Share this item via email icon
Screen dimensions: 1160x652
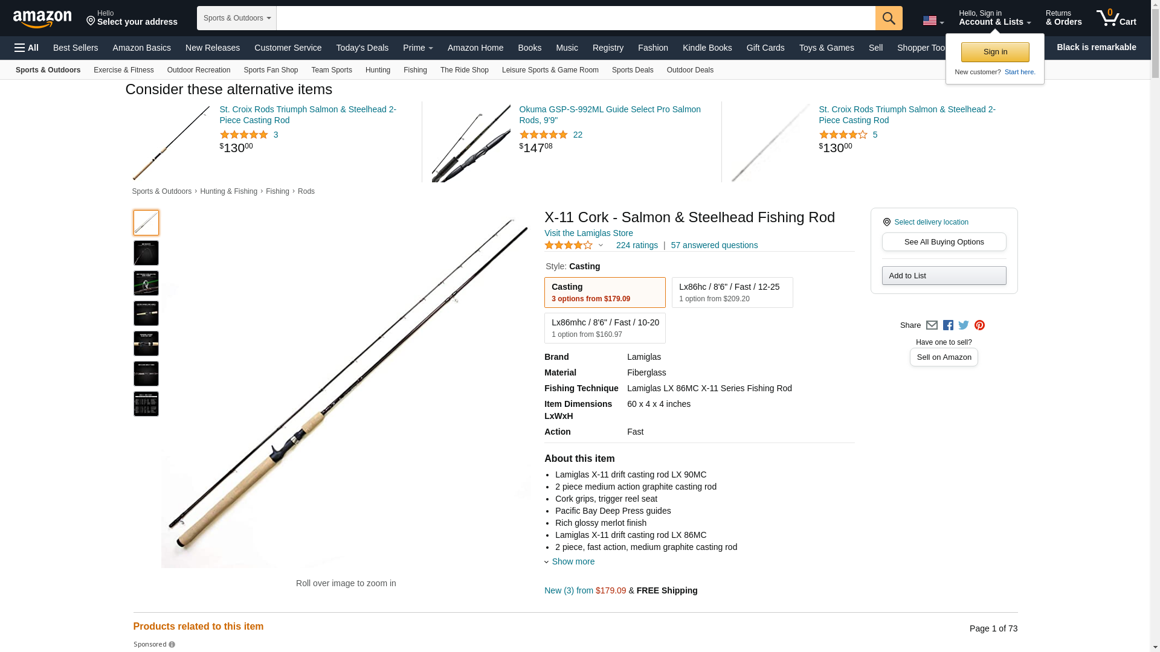point(932,325)
